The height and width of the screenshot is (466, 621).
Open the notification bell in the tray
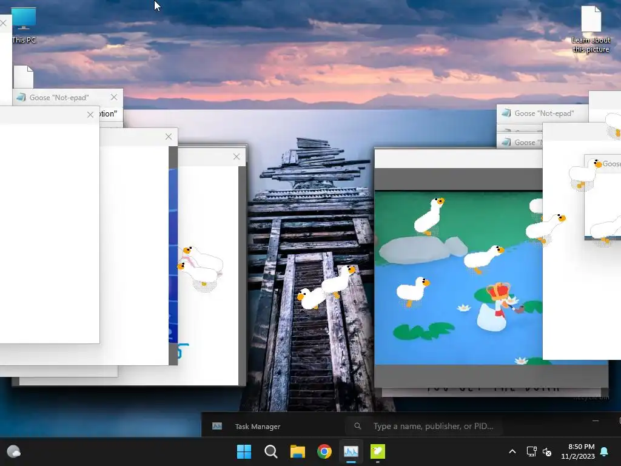click(604, 451)
